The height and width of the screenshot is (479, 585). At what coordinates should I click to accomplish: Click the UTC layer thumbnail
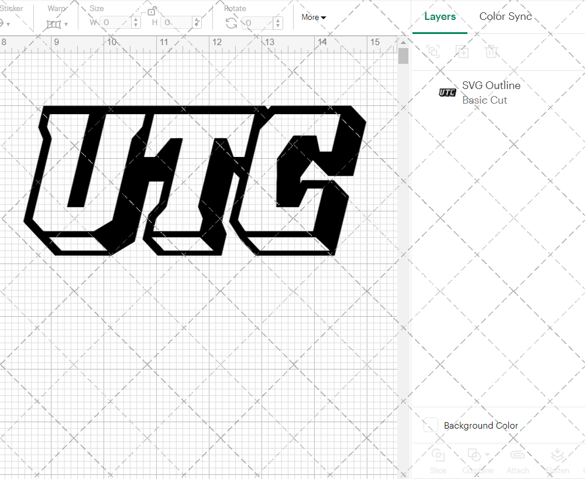point(446,92)
